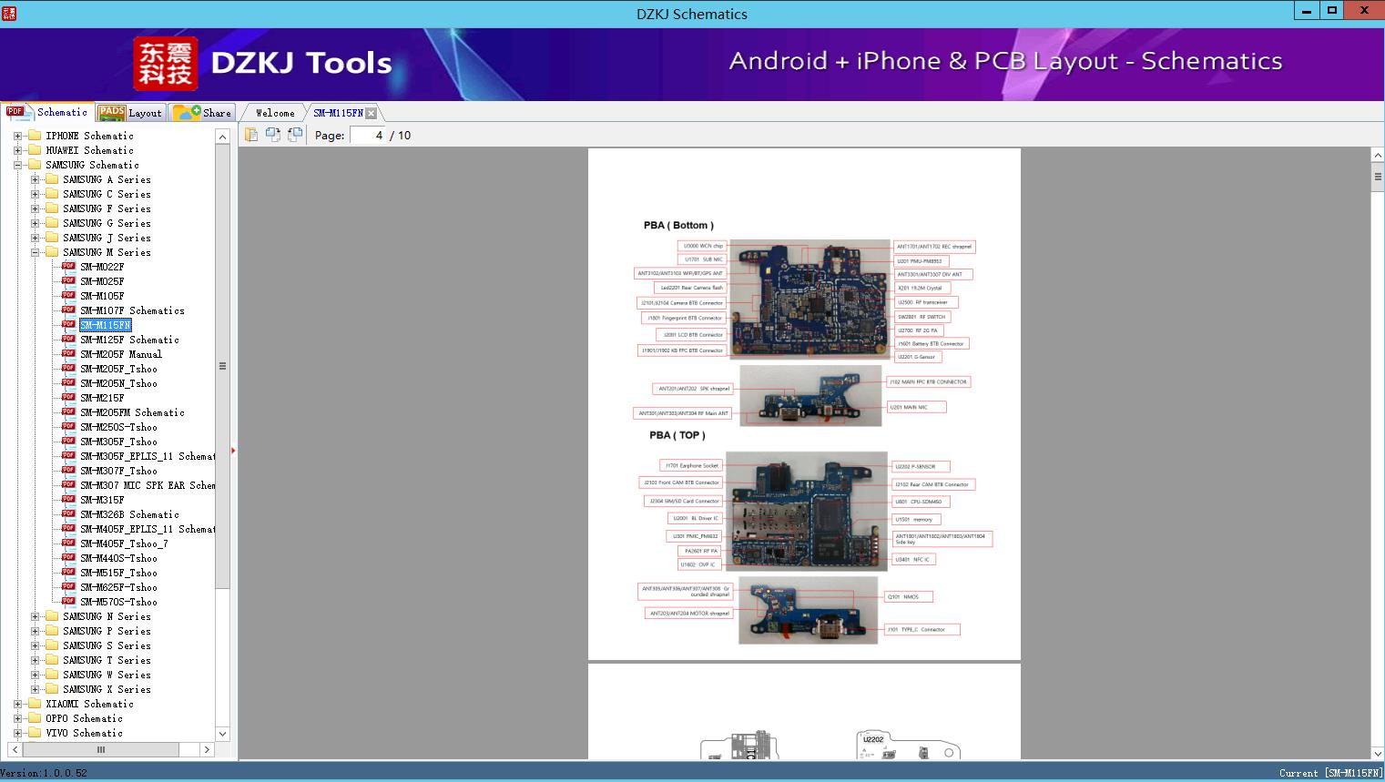Expand the SAMSUNG J Series node

(35, 238)
